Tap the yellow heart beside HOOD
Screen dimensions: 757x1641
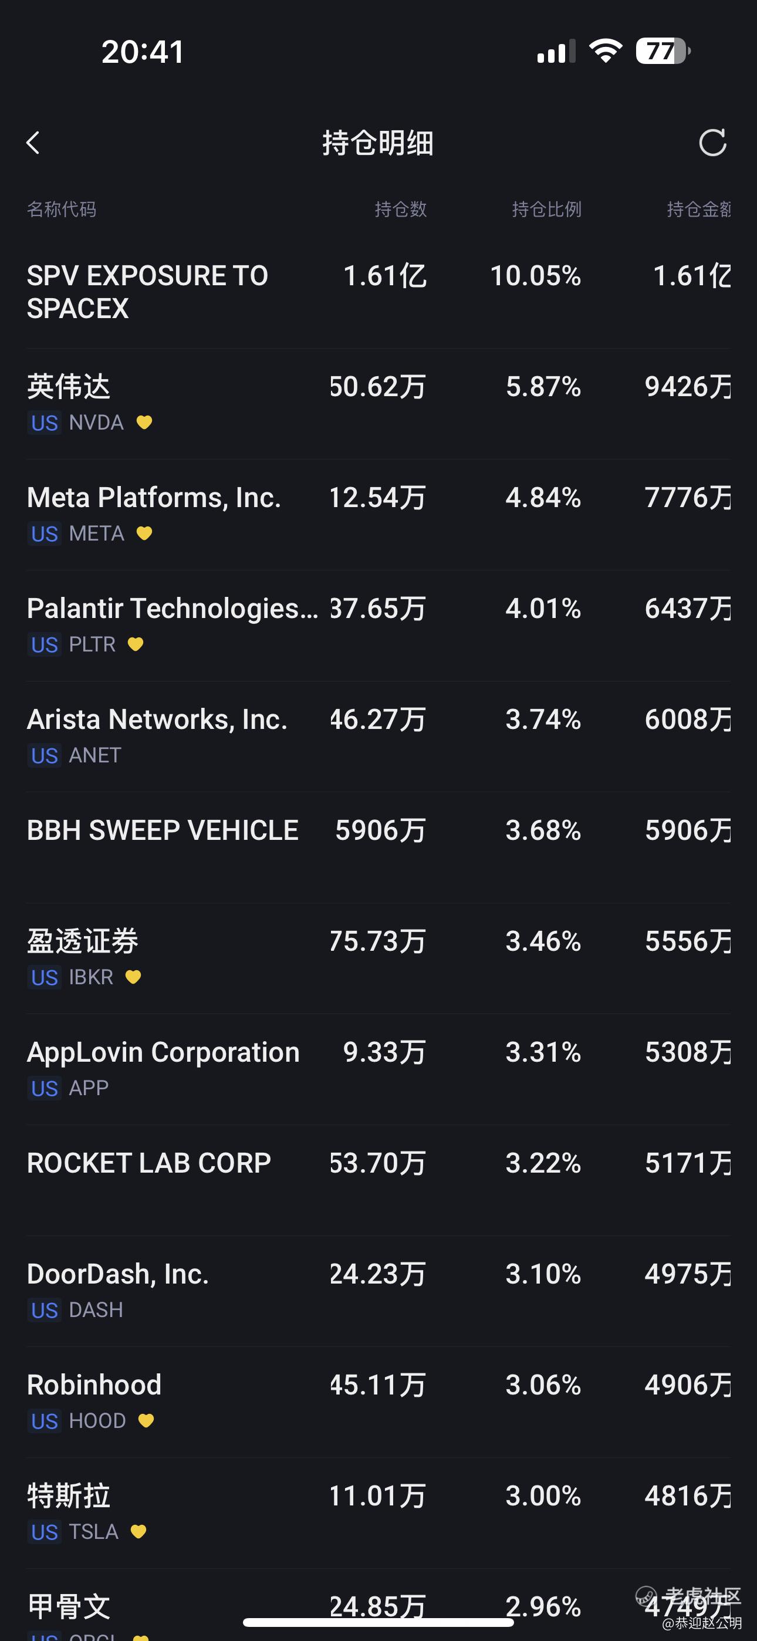(146, 1420)
